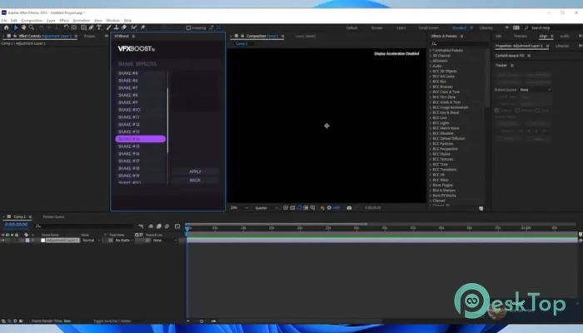The height and width of the screenshot is (333, 583).
Task: Click the composition mini-flowchart icon
Action: point(141,226)
